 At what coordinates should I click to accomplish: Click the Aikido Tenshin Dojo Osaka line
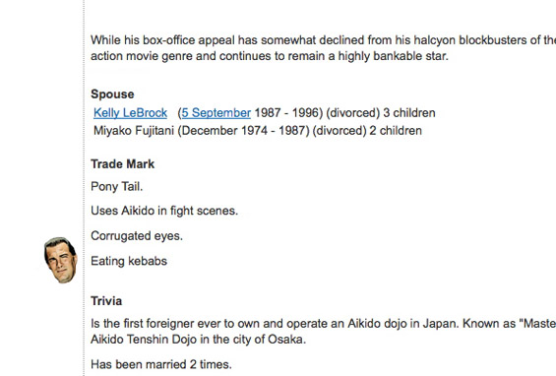[x=198, y=340]
